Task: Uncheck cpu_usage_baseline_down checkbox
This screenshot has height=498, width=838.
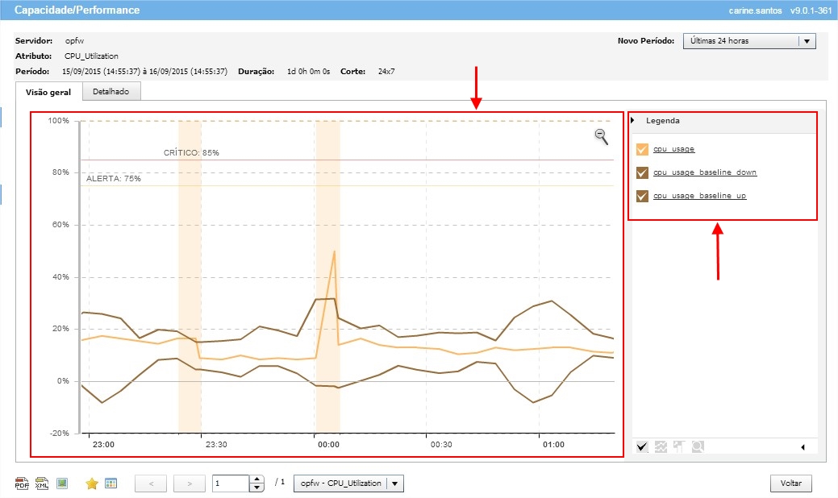Action: [642, 172]
